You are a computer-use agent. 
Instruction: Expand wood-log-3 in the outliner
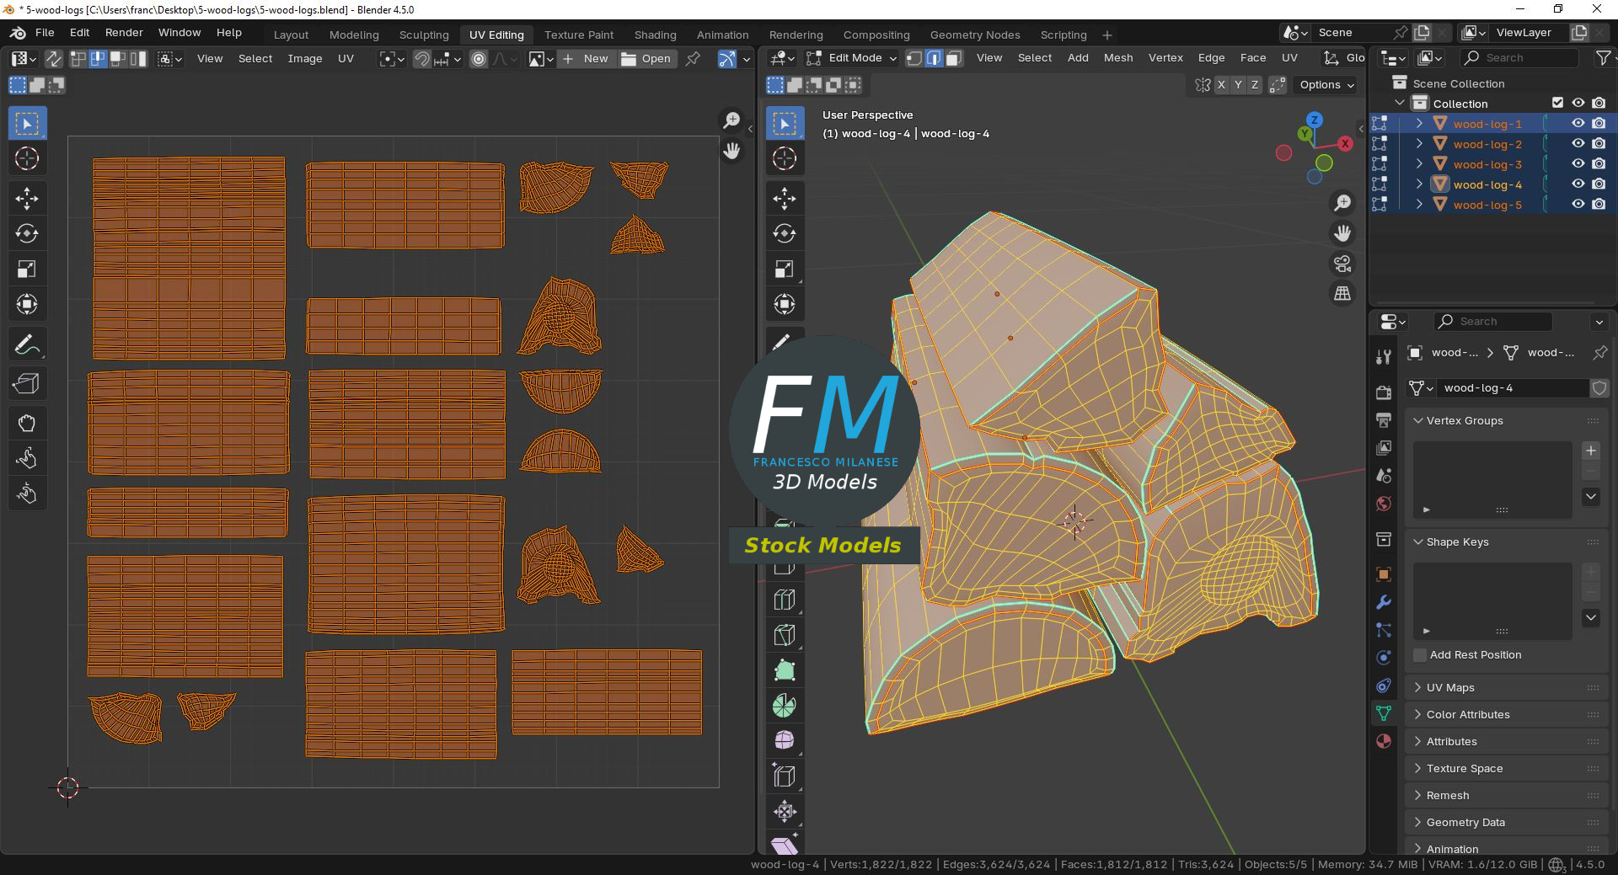click(1419, 164)
